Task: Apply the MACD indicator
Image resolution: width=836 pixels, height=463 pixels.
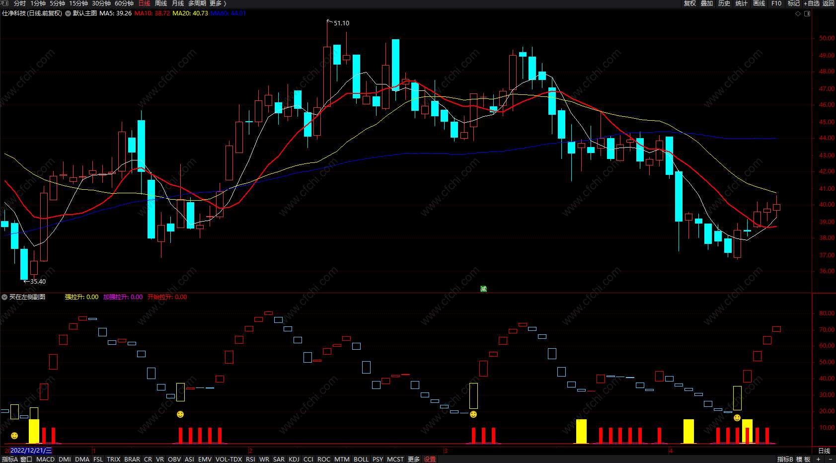Action: click(45, 460)
